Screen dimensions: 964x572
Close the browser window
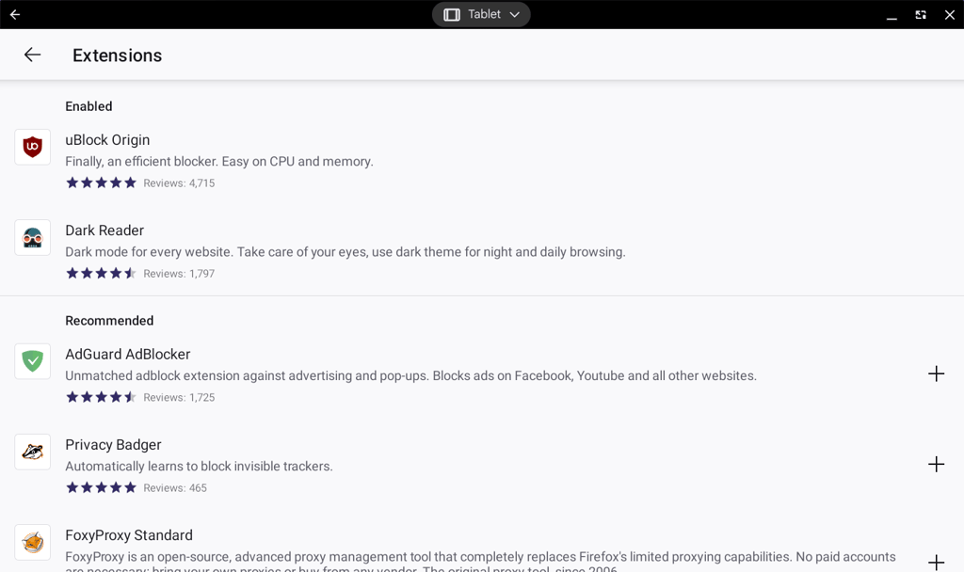pos(949,15)
